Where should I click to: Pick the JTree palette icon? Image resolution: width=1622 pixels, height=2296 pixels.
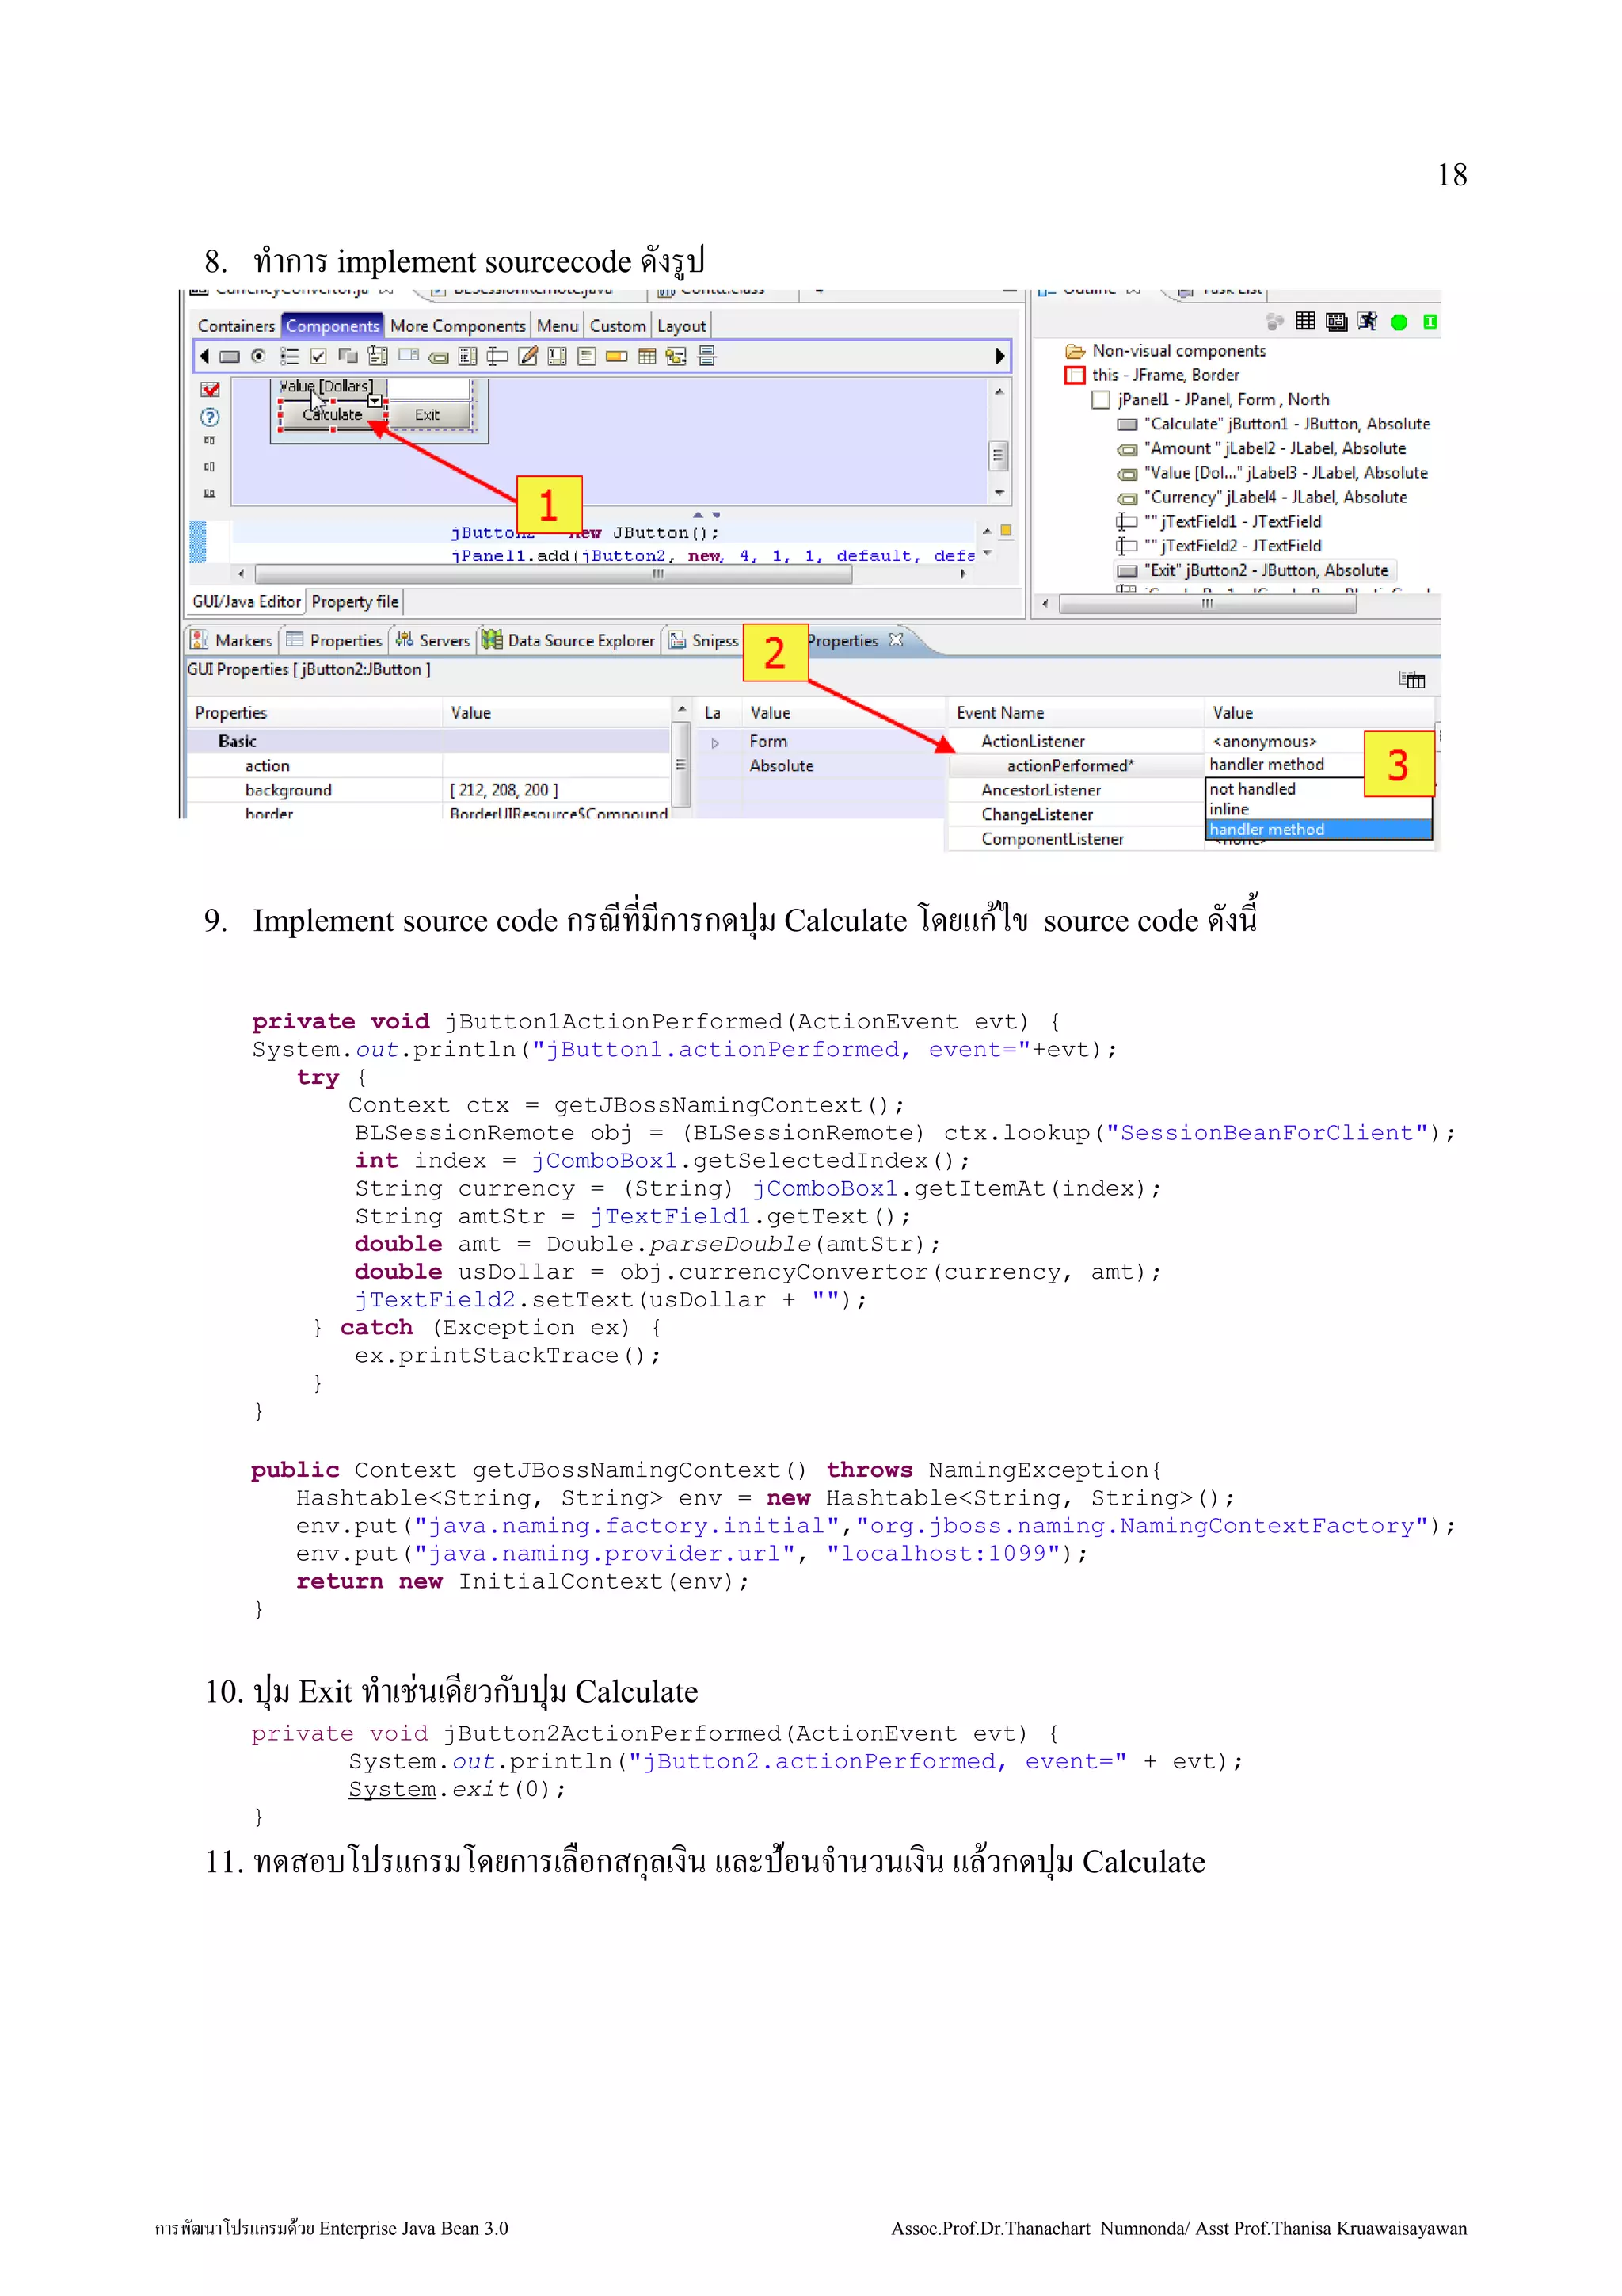pyautogui.click(x=676, y=356)
